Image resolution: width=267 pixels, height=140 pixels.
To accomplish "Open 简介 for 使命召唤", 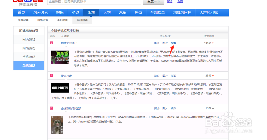I will (x=157, y=76).
